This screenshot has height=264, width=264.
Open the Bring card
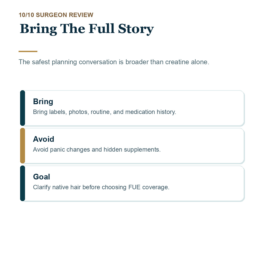[132, 108]
